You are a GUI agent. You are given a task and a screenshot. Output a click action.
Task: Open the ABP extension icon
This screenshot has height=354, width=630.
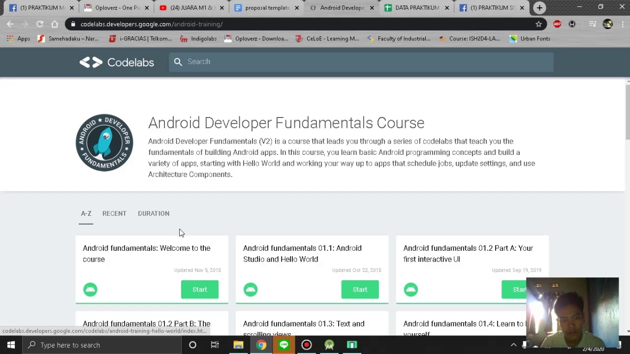pos(557,24)
